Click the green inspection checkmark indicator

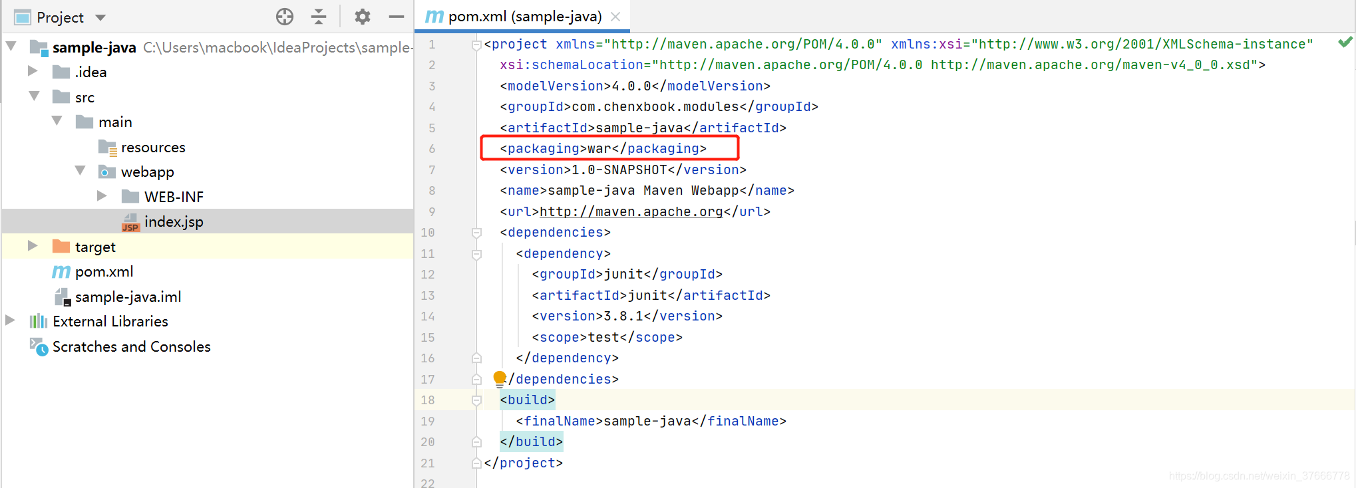point(1345,43)
